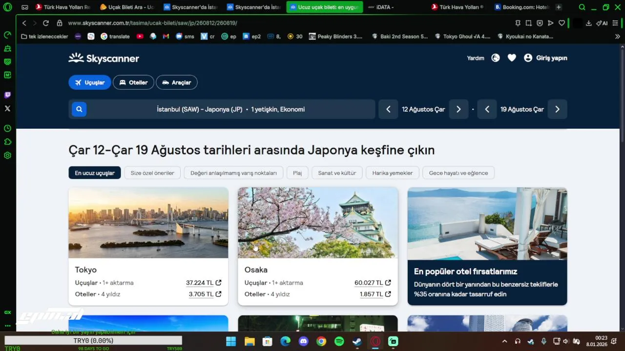The image size is (625, 351).
Task: Open the X (Twitter) sidebar panel
Action: (x=7, y=109)
